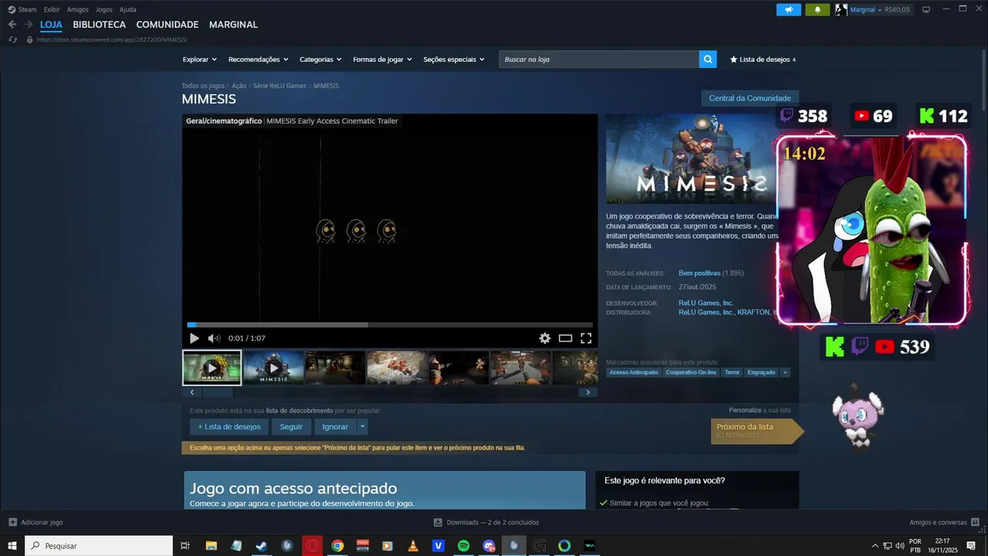The height and width of the screenshot is (556, 988).
Task: Click the Buscar na loja search field
Action: click(x=599, y=59)
